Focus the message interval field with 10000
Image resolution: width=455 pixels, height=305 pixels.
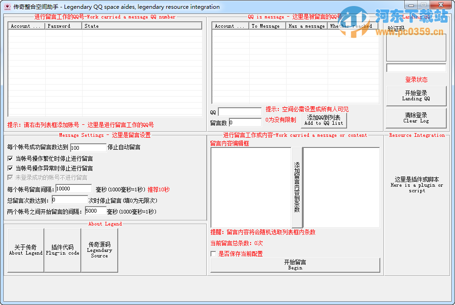(74, 189)
